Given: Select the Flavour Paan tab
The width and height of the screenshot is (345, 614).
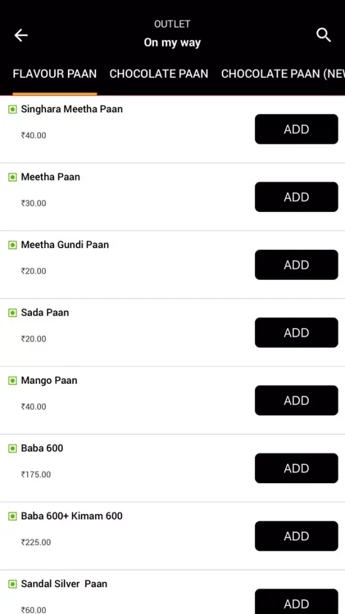Looking at the screenshot, I should click(x=55, y=74).
